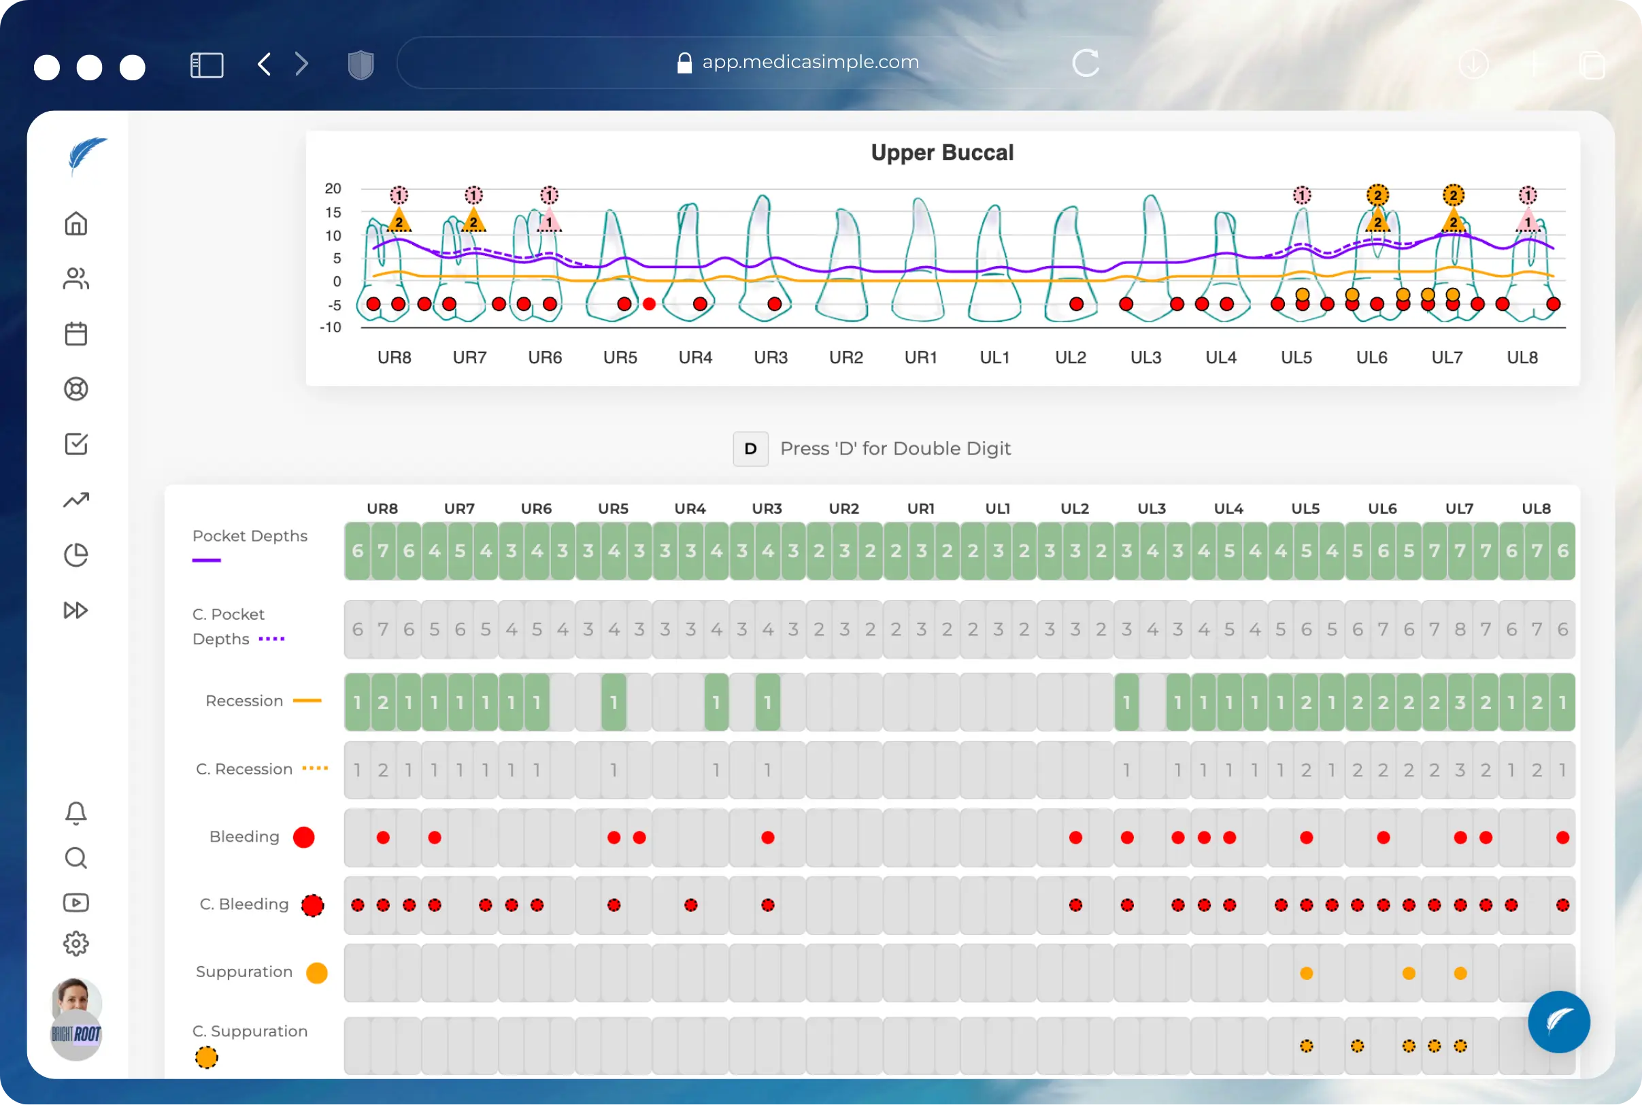Navigate back using the browser arrow
1642x1105 pixels.
point(263,63)
